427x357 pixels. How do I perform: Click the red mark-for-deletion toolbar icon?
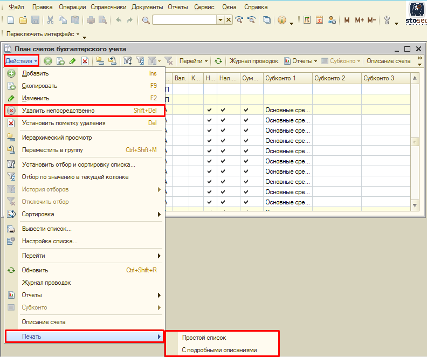pos(85,61)
